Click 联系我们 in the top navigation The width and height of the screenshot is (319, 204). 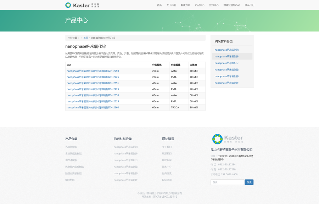(x=249, y=5)
